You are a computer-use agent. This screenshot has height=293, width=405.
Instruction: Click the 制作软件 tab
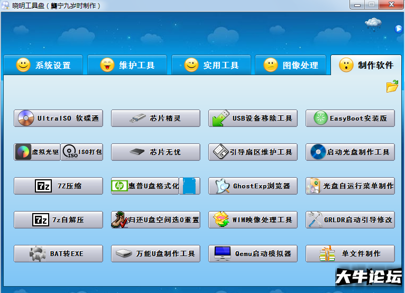pyautogui.click(x=366, y=65)
